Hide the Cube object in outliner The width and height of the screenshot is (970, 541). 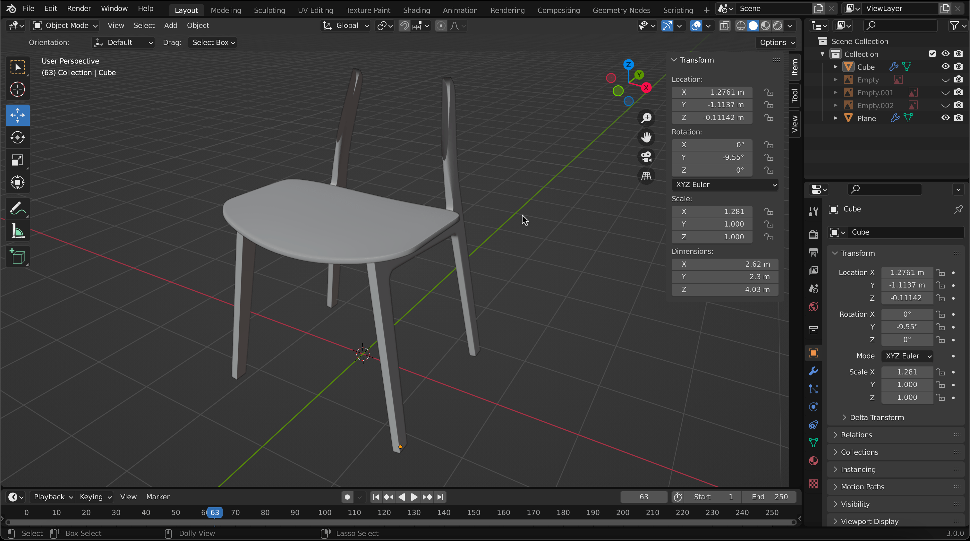tap(945, 67)
